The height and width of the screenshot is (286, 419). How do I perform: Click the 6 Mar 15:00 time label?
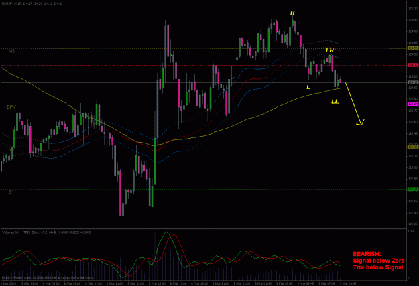tap(158, 283)
